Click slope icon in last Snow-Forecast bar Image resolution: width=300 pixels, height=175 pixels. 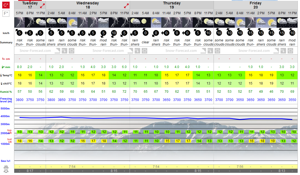point(276,51)
